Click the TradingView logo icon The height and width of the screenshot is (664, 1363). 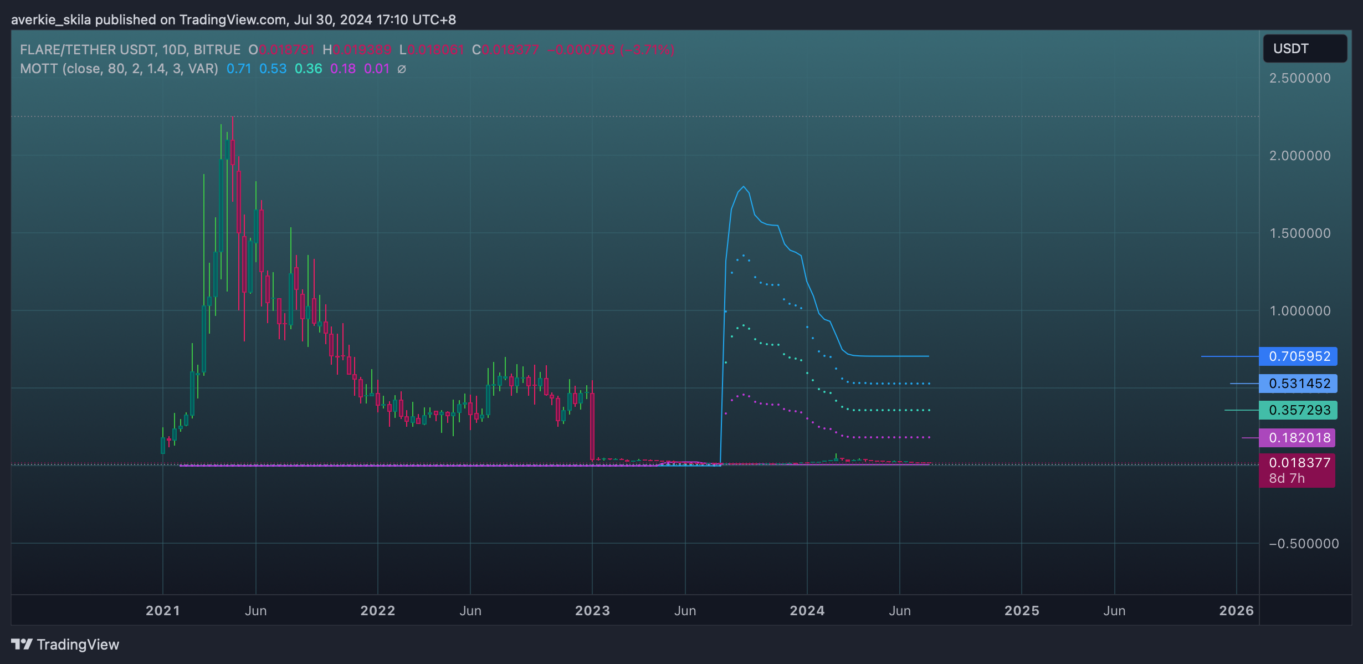click(x=22, y=644)
